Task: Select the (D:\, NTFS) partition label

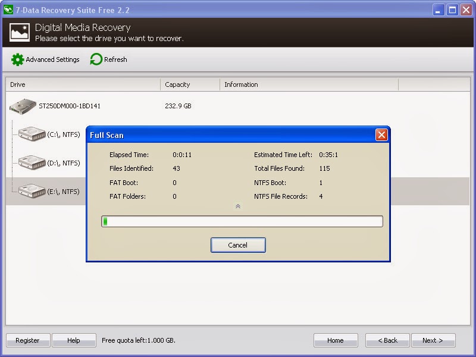Action: click(64, 163)
